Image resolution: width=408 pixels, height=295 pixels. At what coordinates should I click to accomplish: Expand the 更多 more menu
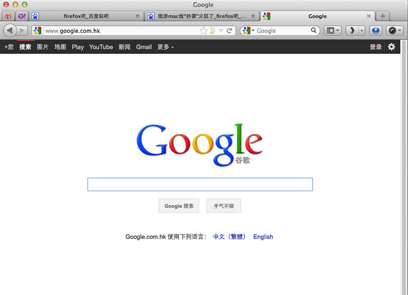pyautogui.click(x=165, y=47)
